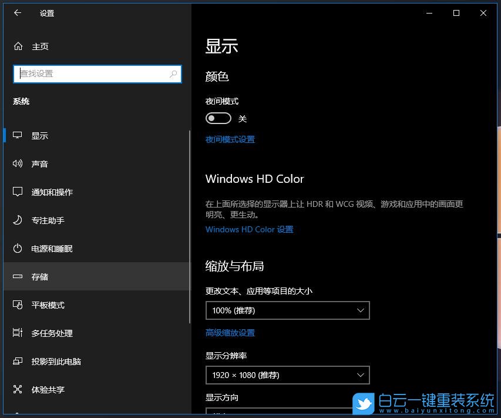
Task: Click the 查找设置 search box
Action: click(x=97, y=73)
